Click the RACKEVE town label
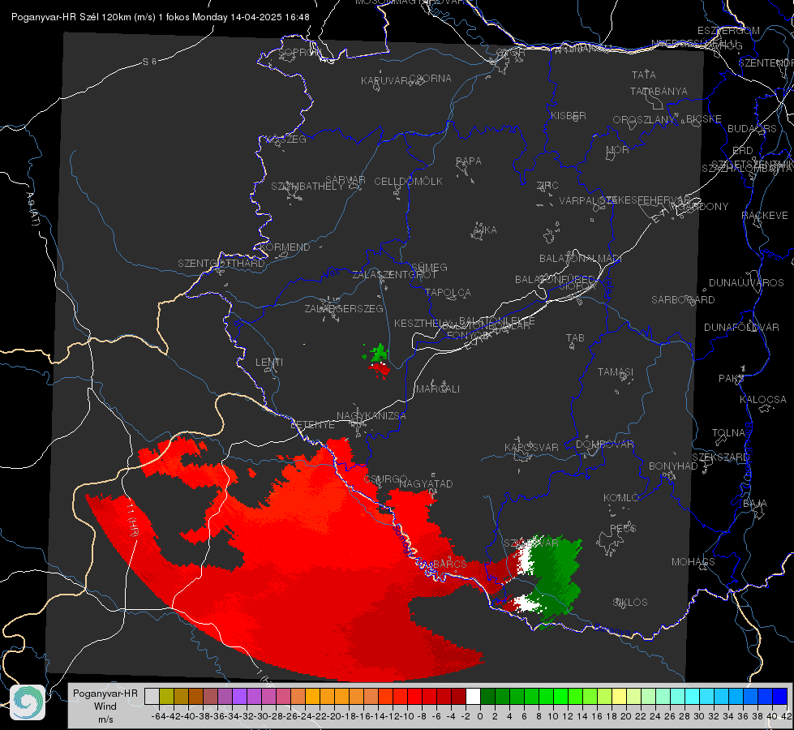 click(x=765, y=216)
